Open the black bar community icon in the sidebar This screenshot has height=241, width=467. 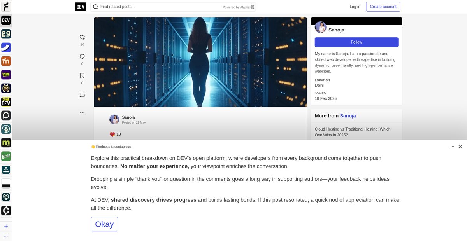pyautogui.click(x=6, y=183)
